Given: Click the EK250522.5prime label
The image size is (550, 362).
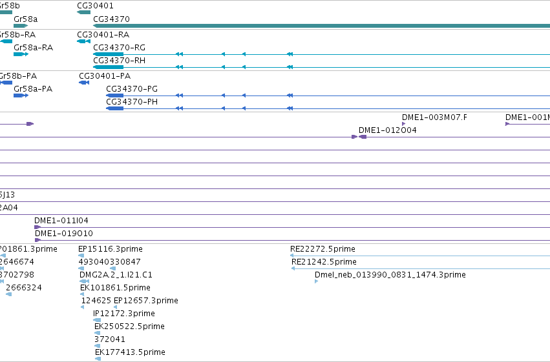Looking at the screenshot, I should [x=129, y=326].
